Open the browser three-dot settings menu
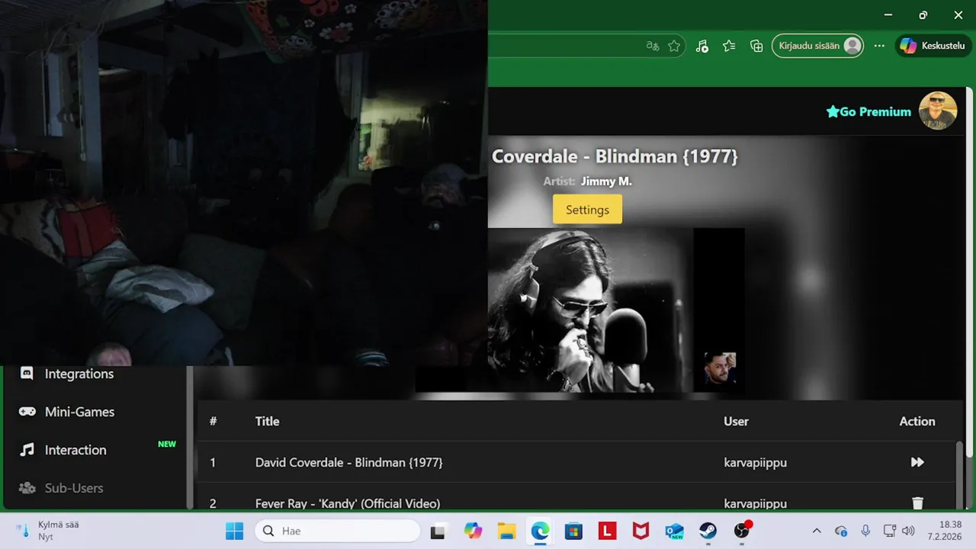976x549 pixels. [879, 46]
